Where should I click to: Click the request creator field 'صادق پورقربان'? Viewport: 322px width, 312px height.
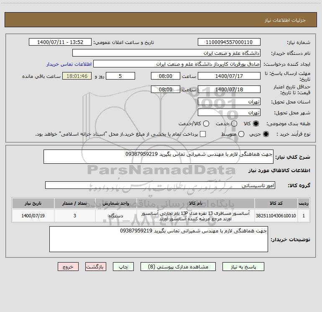(177, 64)
